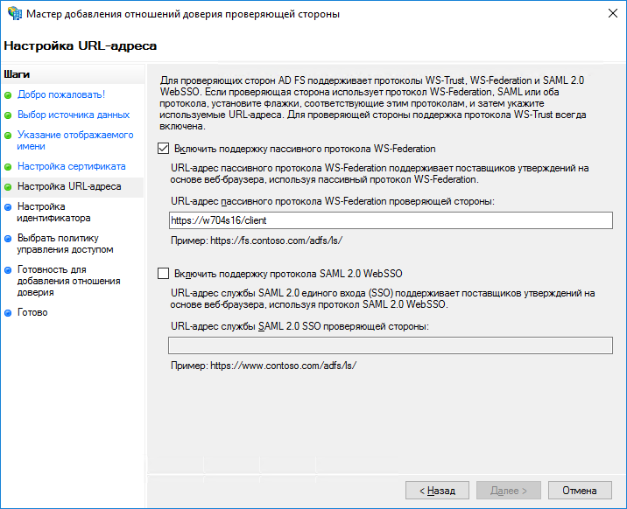Click green bullet beside "Настройка сертификата"

click(9, 166)
